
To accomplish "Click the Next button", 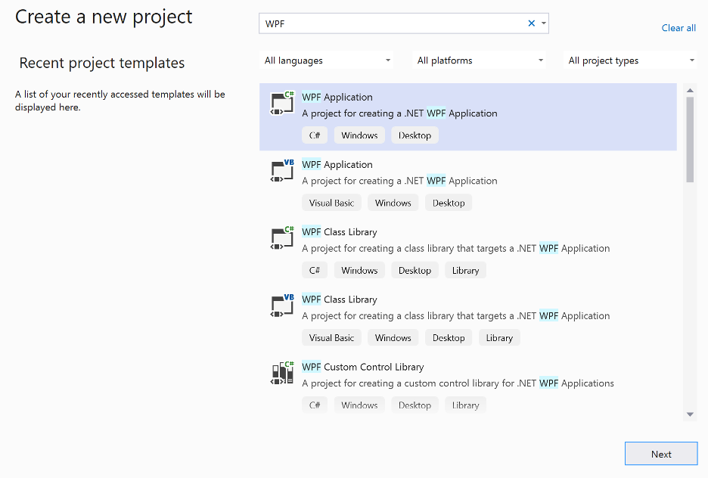I will tap(661, 454).
